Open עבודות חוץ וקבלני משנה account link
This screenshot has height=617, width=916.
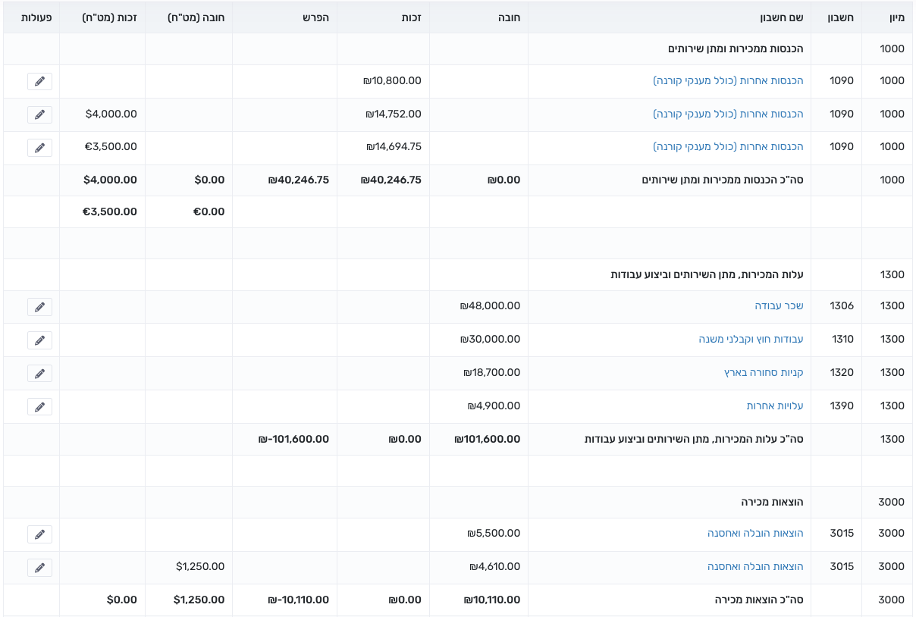tap(751, 340)
